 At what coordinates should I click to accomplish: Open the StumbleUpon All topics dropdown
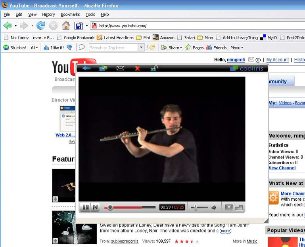tap(34, 47)
